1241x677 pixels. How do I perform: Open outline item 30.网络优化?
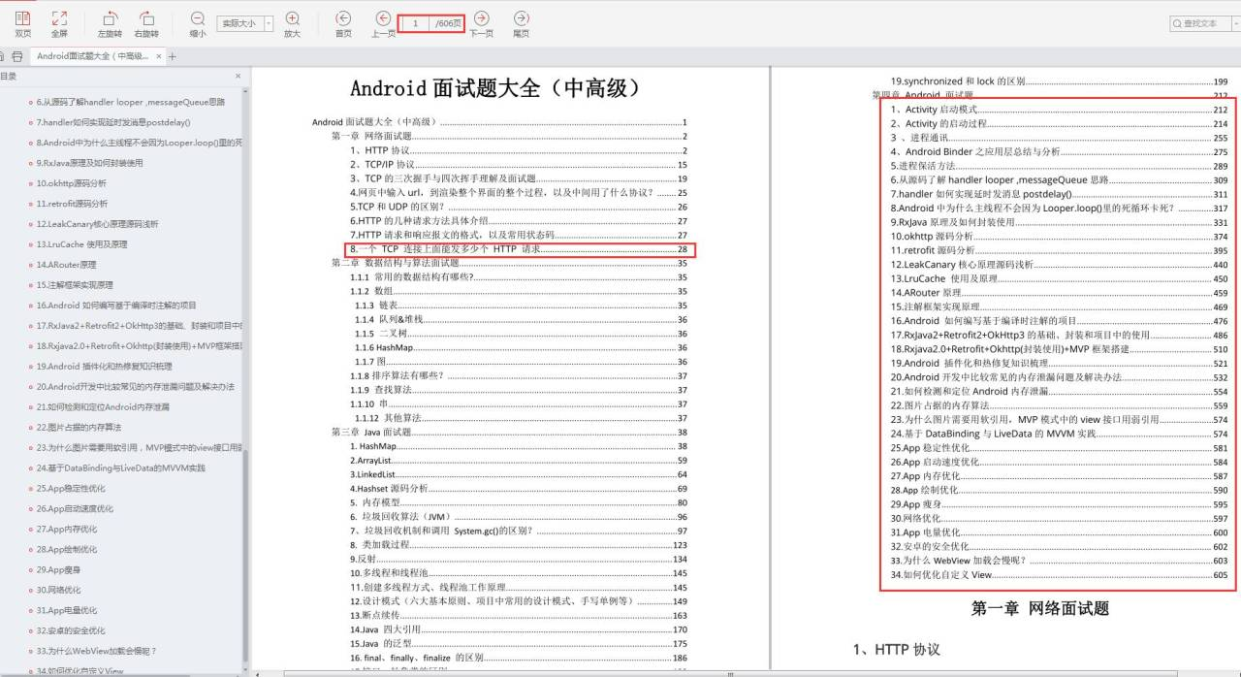pos(58,591)
